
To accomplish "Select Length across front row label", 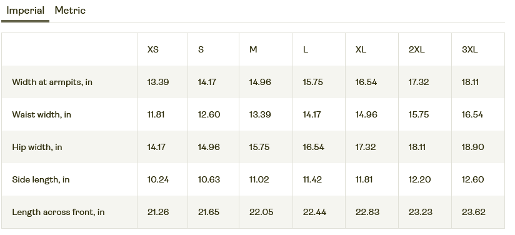I will [59, 212].
